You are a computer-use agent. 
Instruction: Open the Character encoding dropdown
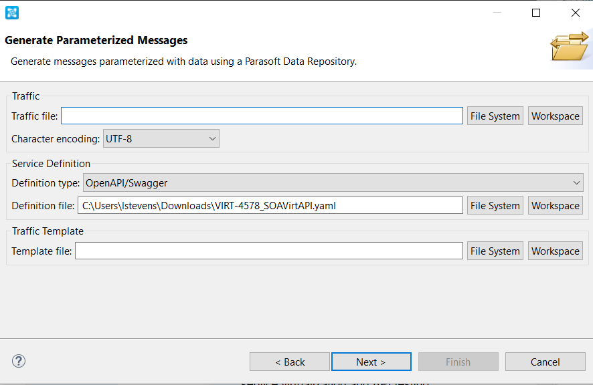pyautogui.click(x=161, y=138)
